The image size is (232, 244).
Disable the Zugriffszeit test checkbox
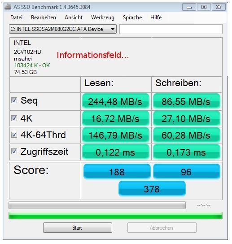tap(14, 152)
